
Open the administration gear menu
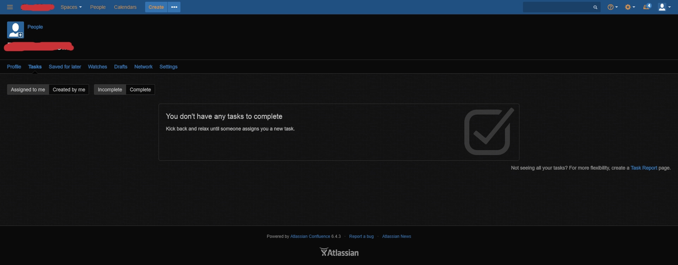[x=630, y=7]
